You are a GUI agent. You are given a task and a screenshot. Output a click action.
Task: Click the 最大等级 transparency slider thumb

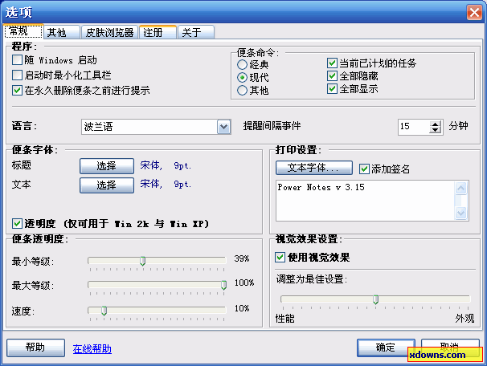click(x=223, y=285)
